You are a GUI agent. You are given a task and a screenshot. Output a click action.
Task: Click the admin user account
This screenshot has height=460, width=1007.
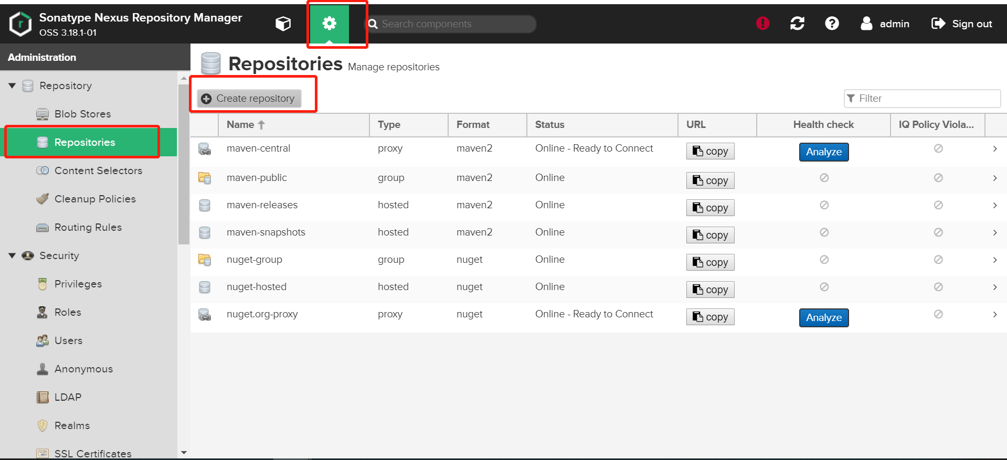coord(885,24)
